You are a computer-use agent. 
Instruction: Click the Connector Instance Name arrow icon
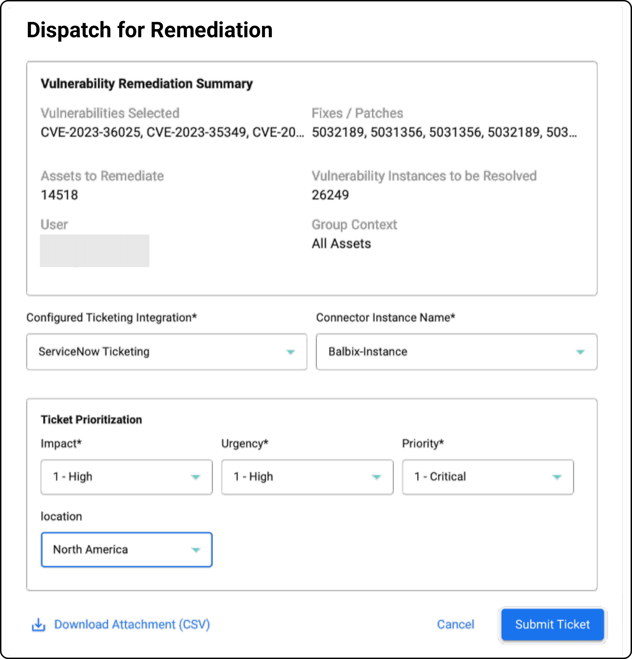[x=580, y=352]
